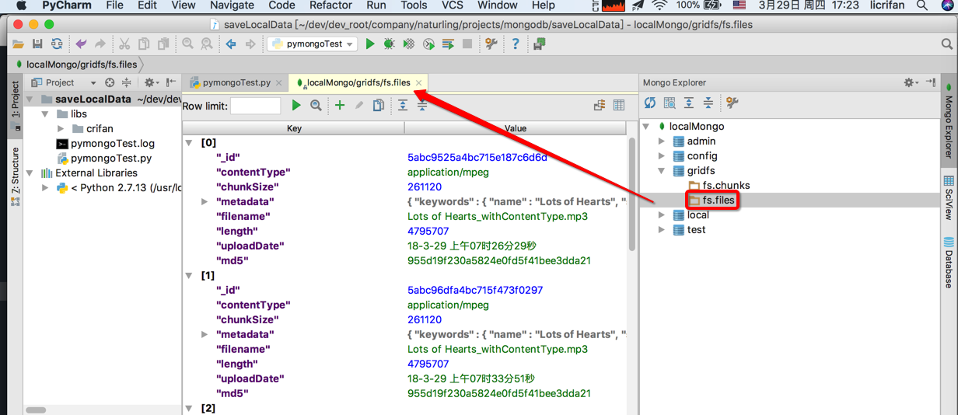Refresh the Mongo Explorer server list
The height and width of the screenshot is (415, 958).
650,103
